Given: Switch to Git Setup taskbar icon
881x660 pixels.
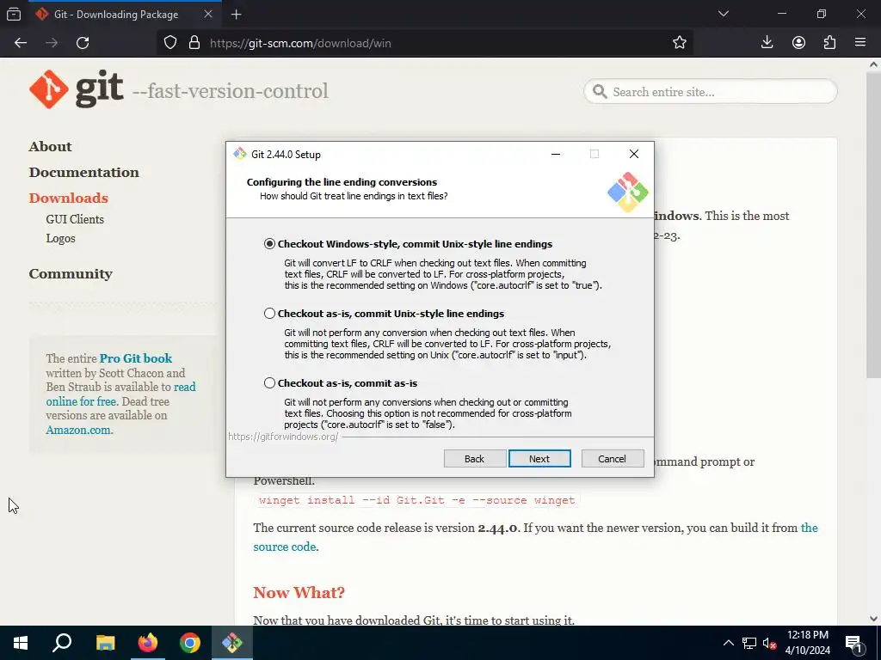Looking at the screenshot, I should (232, 643).
